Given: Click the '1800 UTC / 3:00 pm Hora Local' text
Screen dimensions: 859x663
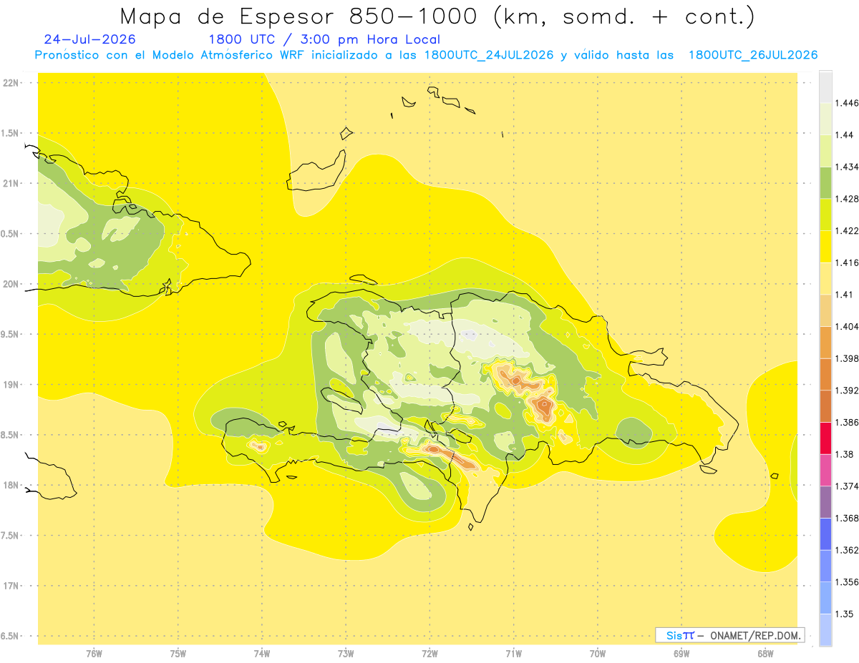Looking at the screenshot, I should 324,40.
